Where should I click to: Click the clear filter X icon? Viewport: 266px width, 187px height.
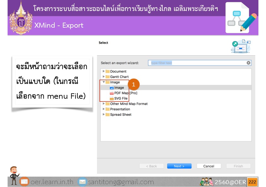[249, 63]
